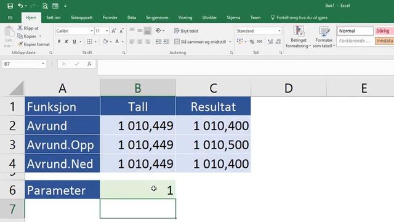Open Formater som tabell menu

point(324,37)
